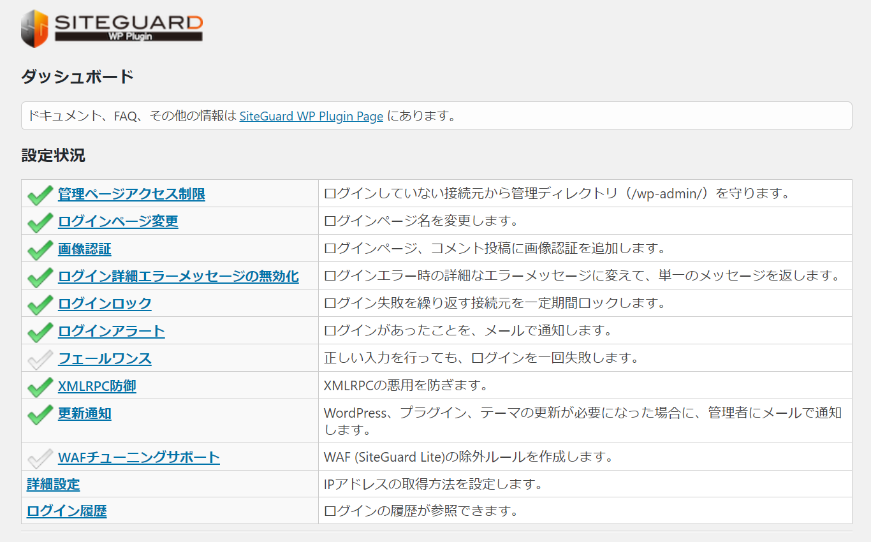Screen dimensions: 871x542
Task: Open the XMLRPC防御 link
Action: click(x=97, y=386)
